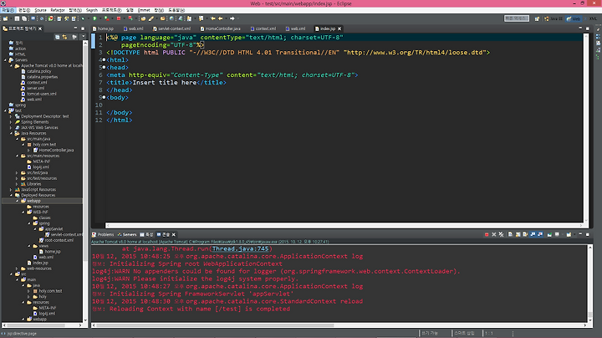
Task: Switch to the HomeController.java editor tab
Action: 221,28
